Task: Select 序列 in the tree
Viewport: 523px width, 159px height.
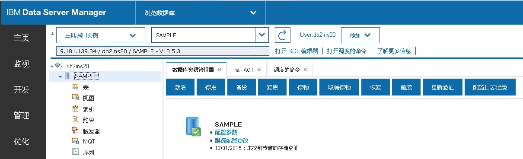Action: pos(88,152)
